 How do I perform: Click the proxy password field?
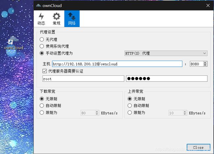pyautogui.click(x=166, y=79)
